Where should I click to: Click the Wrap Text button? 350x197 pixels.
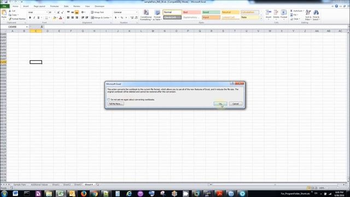[97, 12]
